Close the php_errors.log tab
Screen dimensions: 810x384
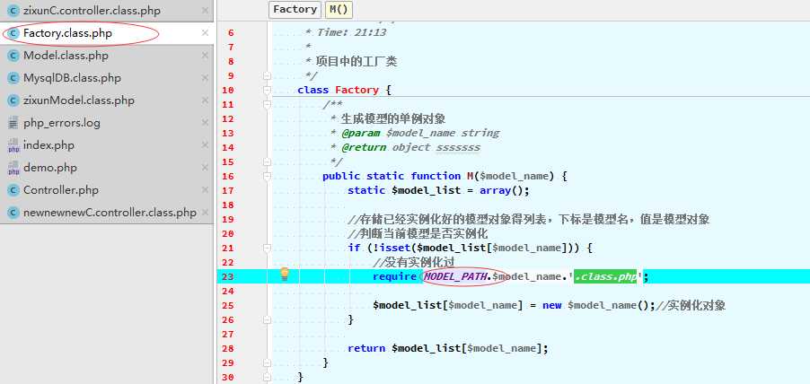(x=205, y=123)
